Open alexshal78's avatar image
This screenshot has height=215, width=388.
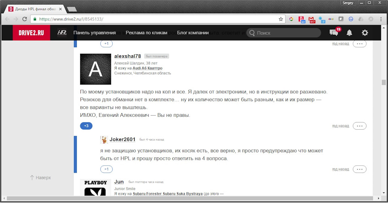[95, 69]
